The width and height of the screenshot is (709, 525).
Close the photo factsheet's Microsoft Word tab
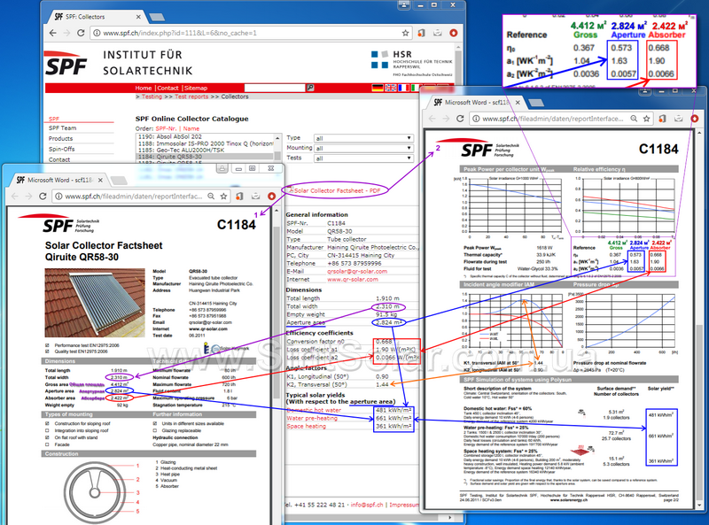100,180
